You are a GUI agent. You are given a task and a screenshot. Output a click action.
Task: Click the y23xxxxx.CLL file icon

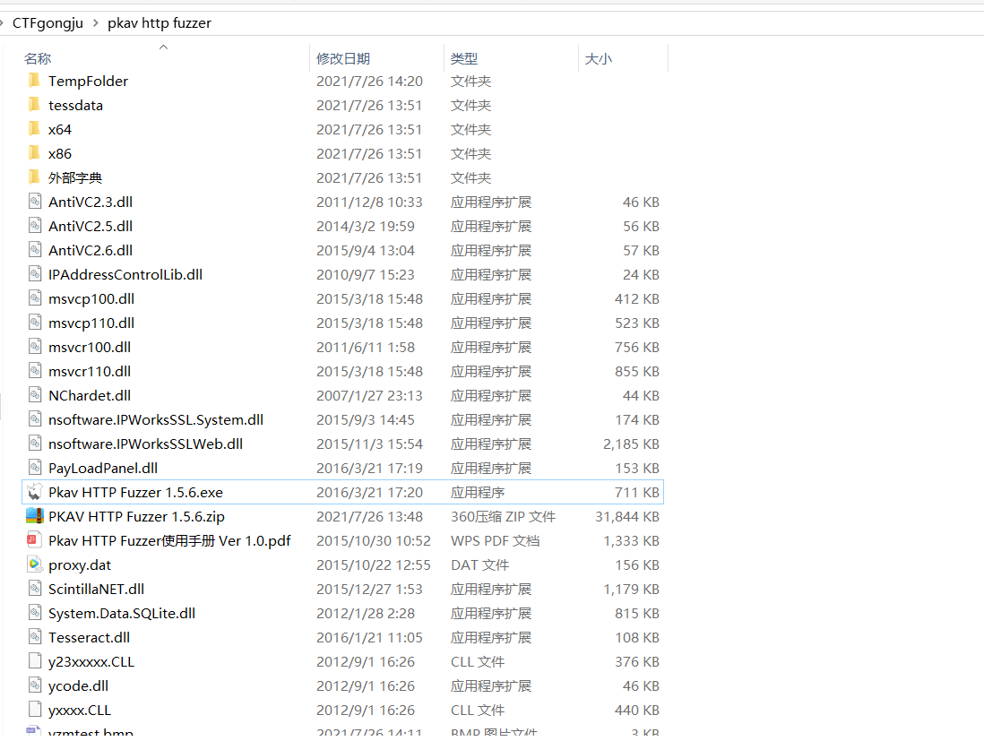point(35,660)
